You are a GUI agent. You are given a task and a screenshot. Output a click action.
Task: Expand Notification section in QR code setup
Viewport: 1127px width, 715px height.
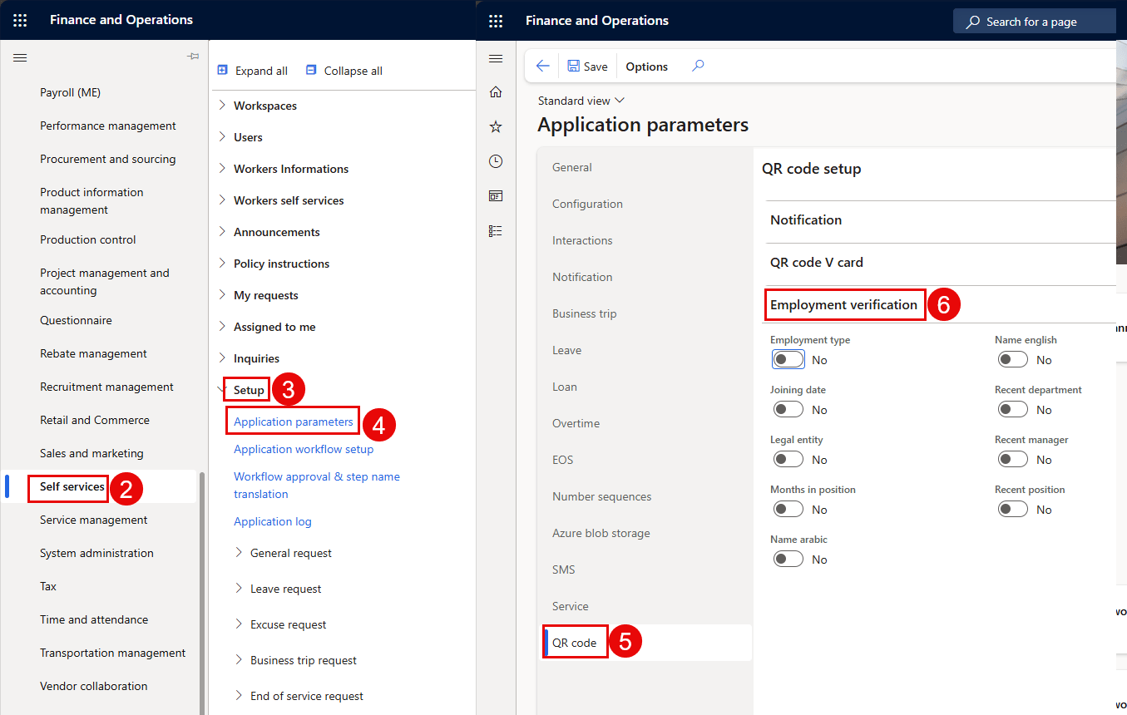[x=806, y=219]
